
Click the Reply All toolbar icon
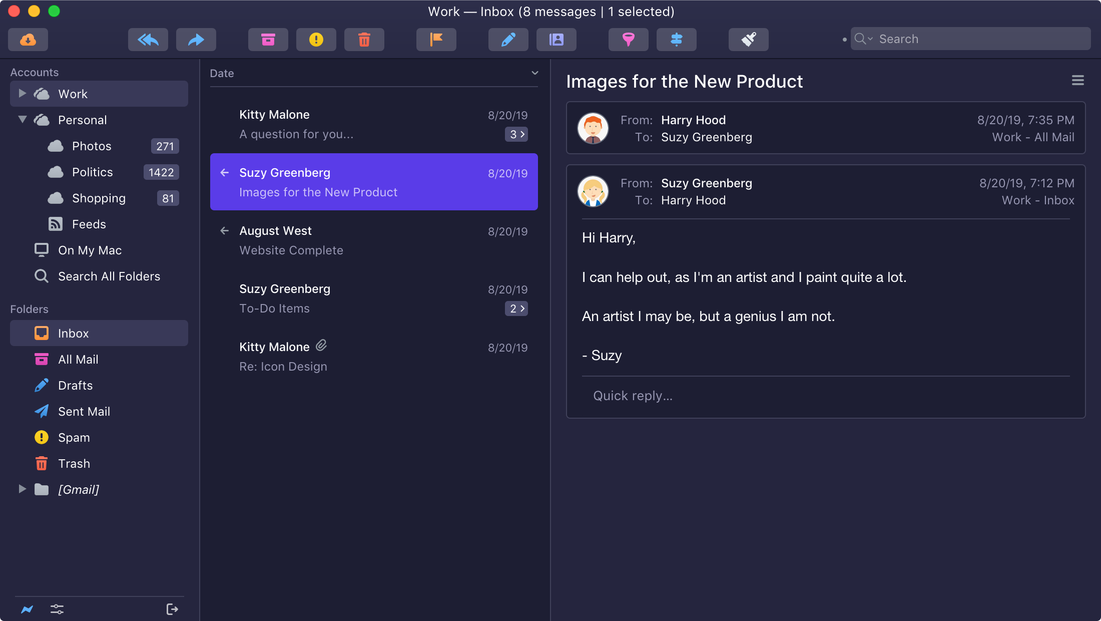click(148, 40)
